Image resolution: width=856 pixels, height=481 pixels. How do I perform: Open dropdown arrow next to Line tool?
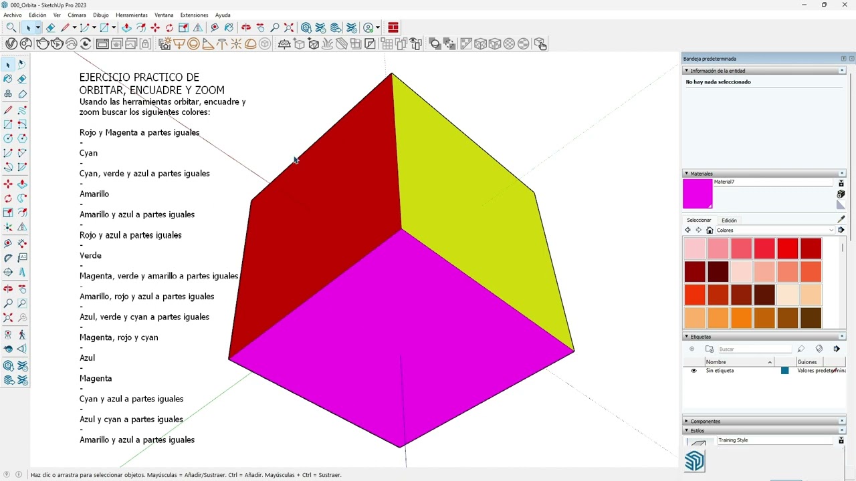point(74,27)
